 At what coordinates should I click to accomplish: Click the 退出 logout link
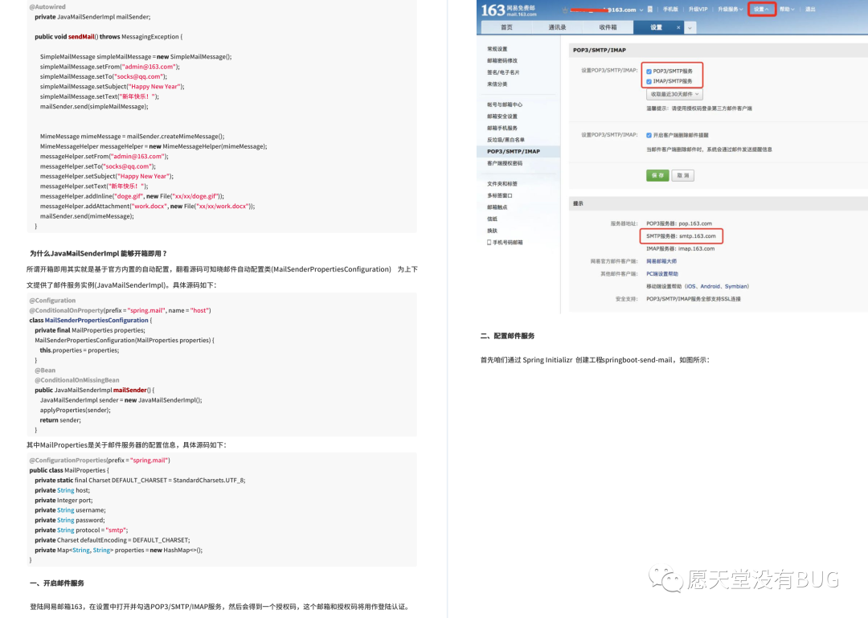[x=810, y=10]
